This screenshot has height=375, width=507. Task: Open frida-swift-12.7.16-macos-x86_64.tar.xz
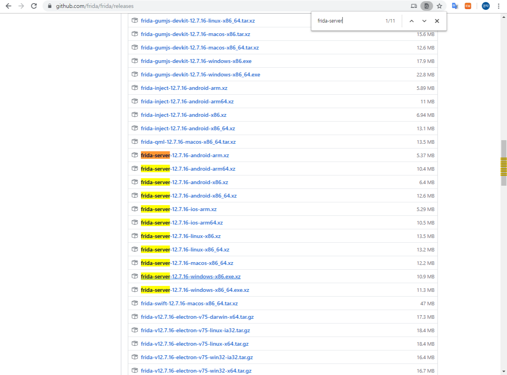[189, 303]
